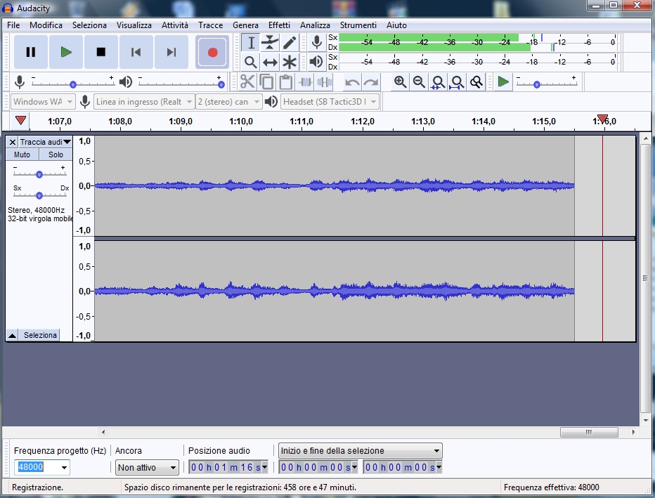Click the Undo arrow
Viewport: 655px width, 498px height.
[352, 81]
